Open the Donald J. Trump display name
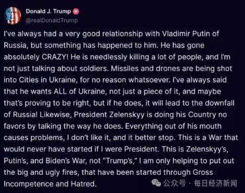Screen dimensions: 245x193 tap(48, 11)
